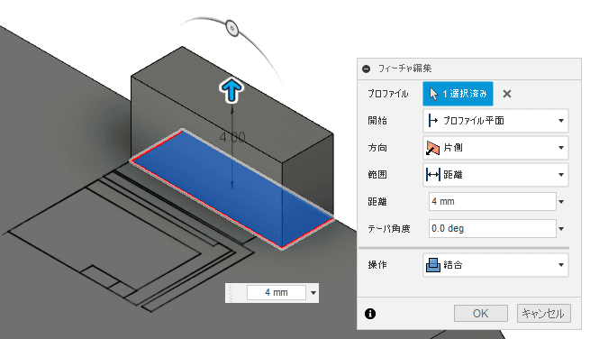Open the 操作 結合 dropdown
Screen dimensions: 590x339
point(495,265)
